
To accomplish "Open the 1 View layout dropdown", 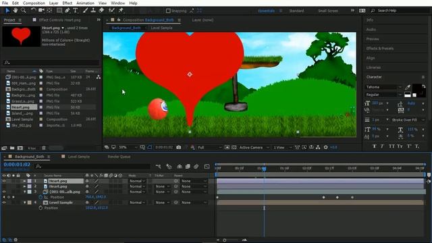I will coord(282,147).
